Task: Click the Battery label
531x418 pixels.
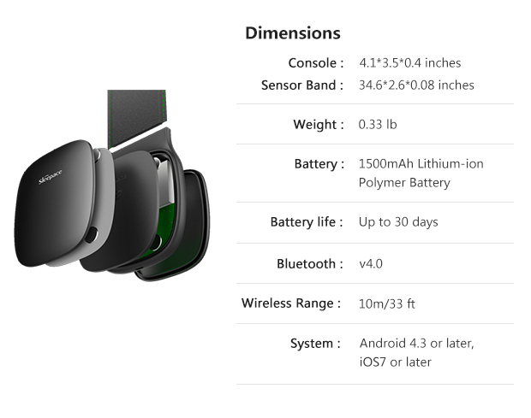Action: 319,163
